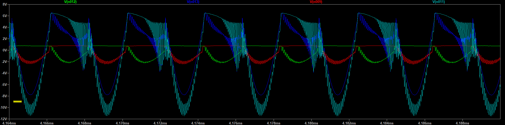Click the yellow ruler marker near -9V

coord(17,101)
